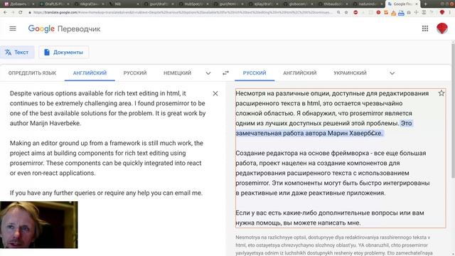Click the page vertical scrollbar
Image resolution: width=455 pixels, height=256 pixels.
pos(453,110)
